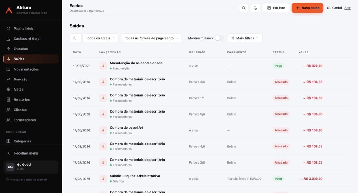Click the STATUS column header
The image size is (358, 193).
click(x=278, y=52)
